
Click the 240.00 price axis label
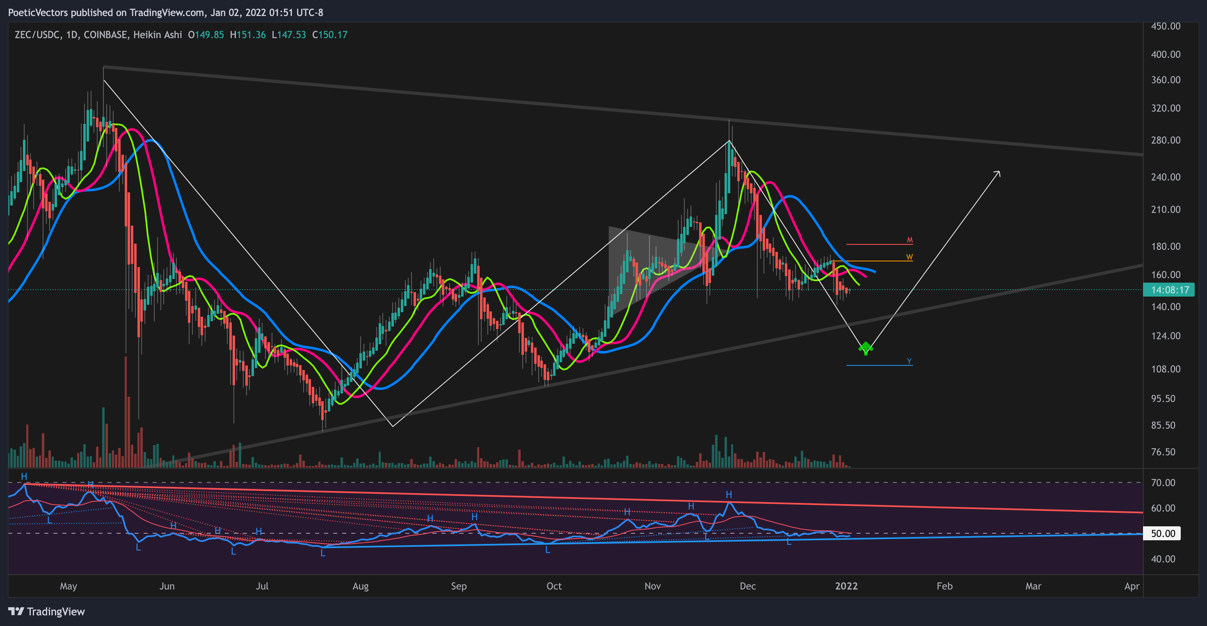[x=1166, y=177]
